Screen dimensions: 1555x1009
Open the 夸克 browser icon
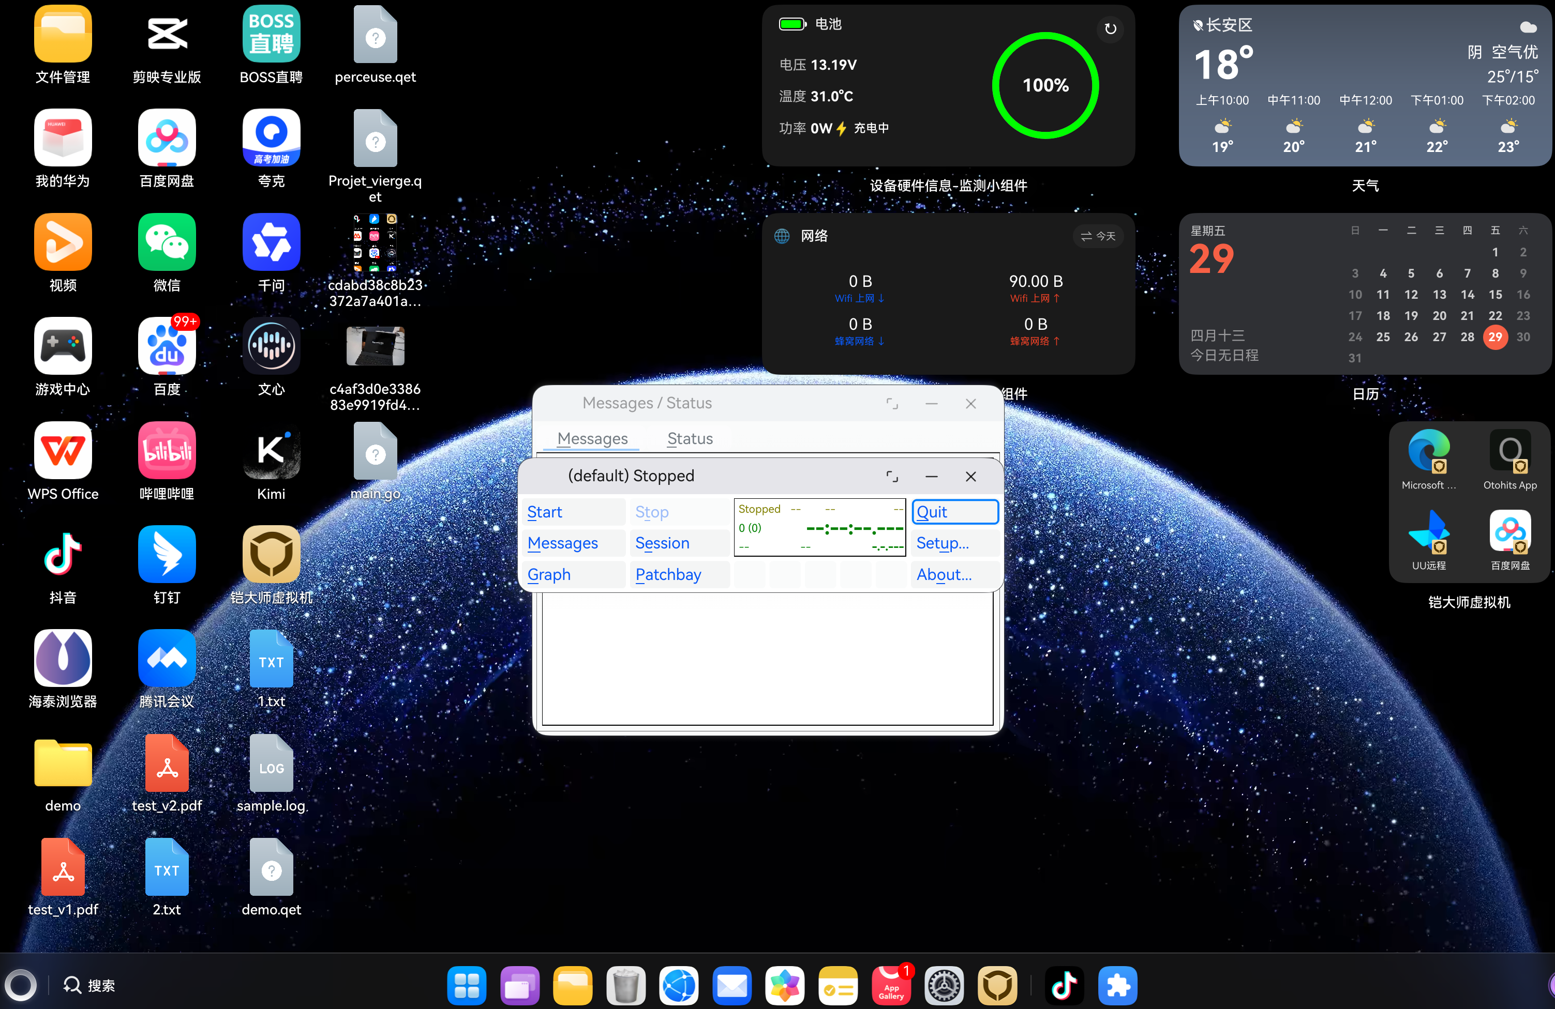click(x=271, y=138)
